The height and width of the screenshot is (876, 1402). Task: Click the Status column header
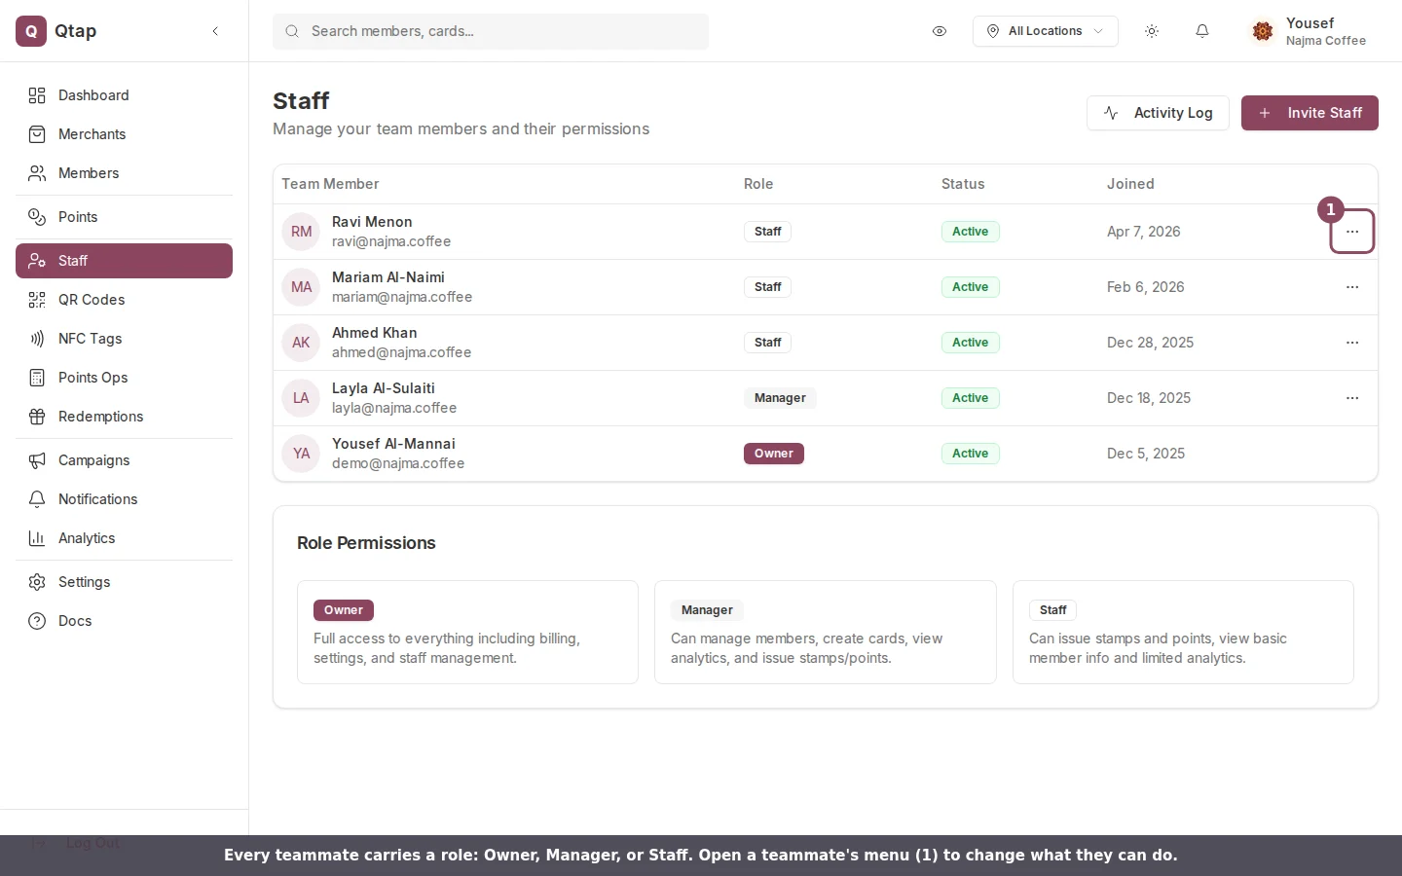pos(963,184)
